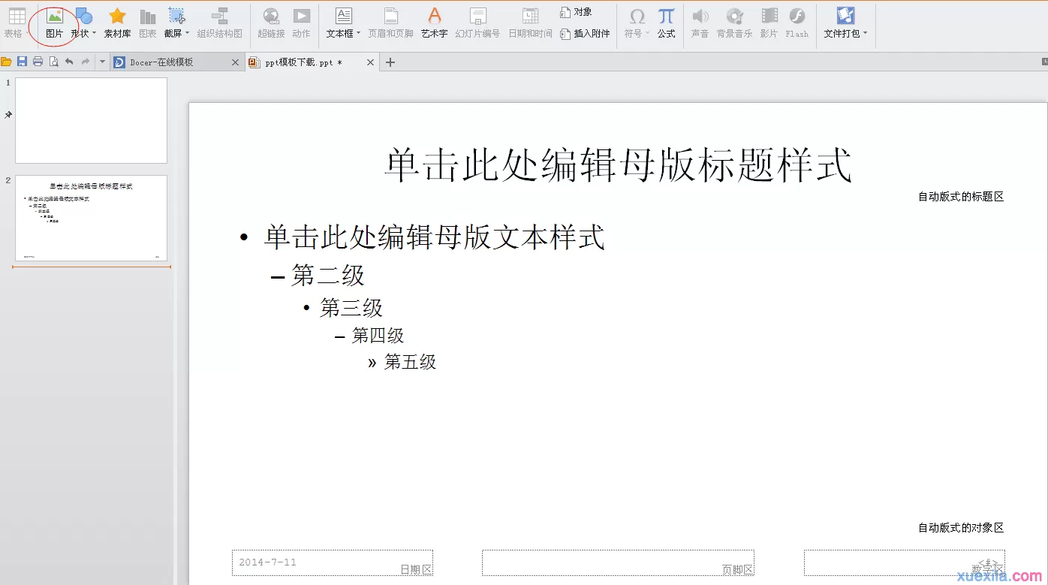
Task: Click the open folder quick-access icon
Action: pos(7,62)
